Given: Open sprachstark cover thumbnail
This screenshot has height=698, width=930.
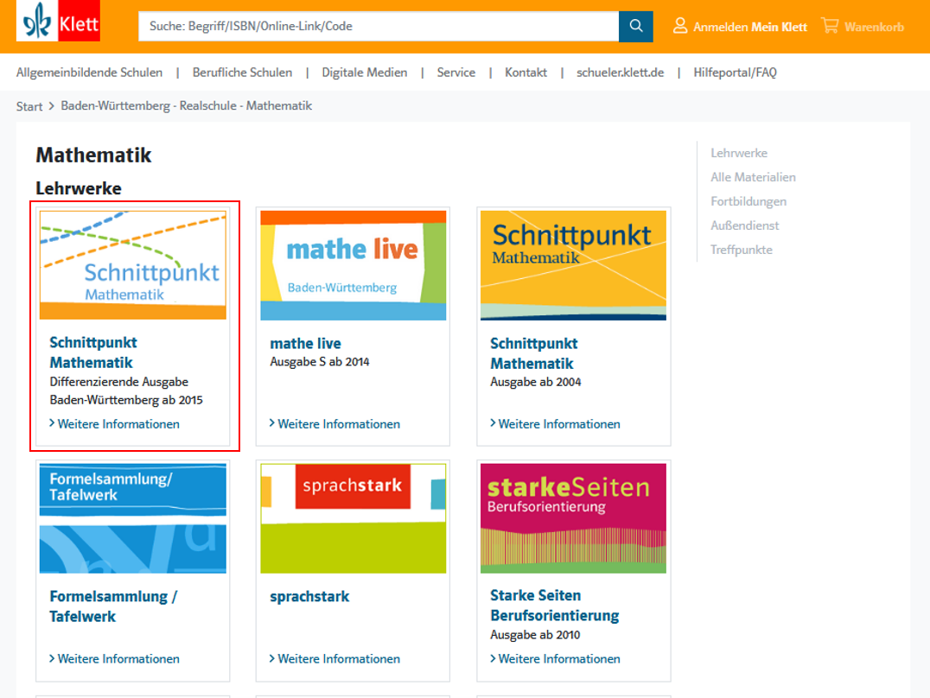Looking at the screenshot, I should 353,518.
